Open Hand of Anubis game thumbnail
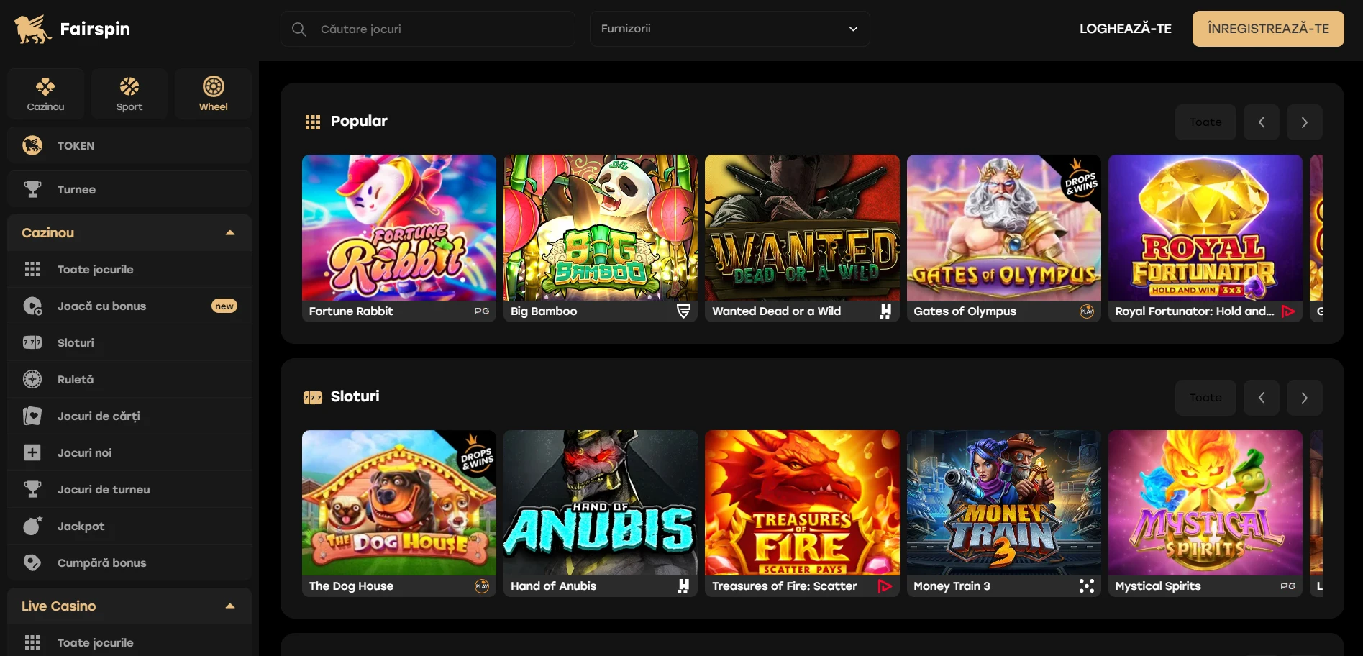Image resolution: width=1363 pixels, height=656 pixels. tap(601, 503)
